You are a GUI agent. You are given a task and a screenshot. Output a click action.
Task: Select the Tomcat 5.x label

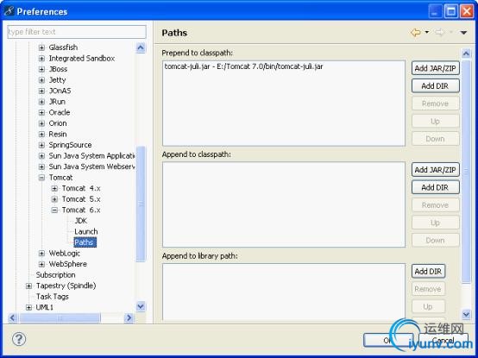coord(81,199)
